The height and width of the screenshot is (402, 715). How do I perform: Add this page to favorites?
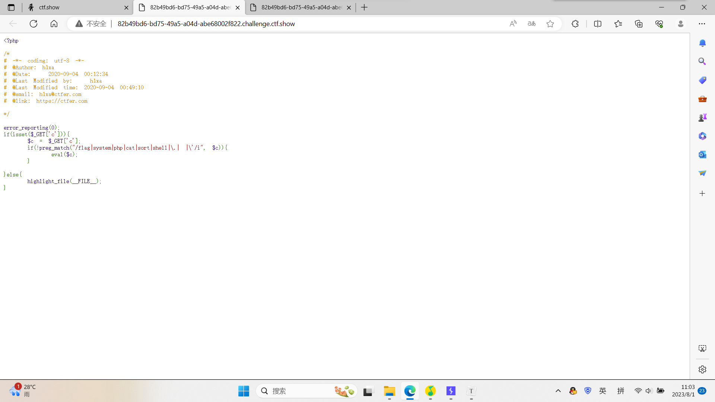click(x=550, y=24)
